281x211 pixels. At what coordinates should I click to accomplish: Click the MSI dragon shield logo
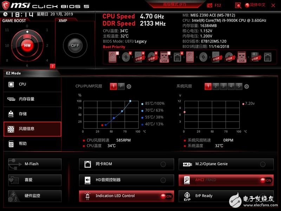5,5
